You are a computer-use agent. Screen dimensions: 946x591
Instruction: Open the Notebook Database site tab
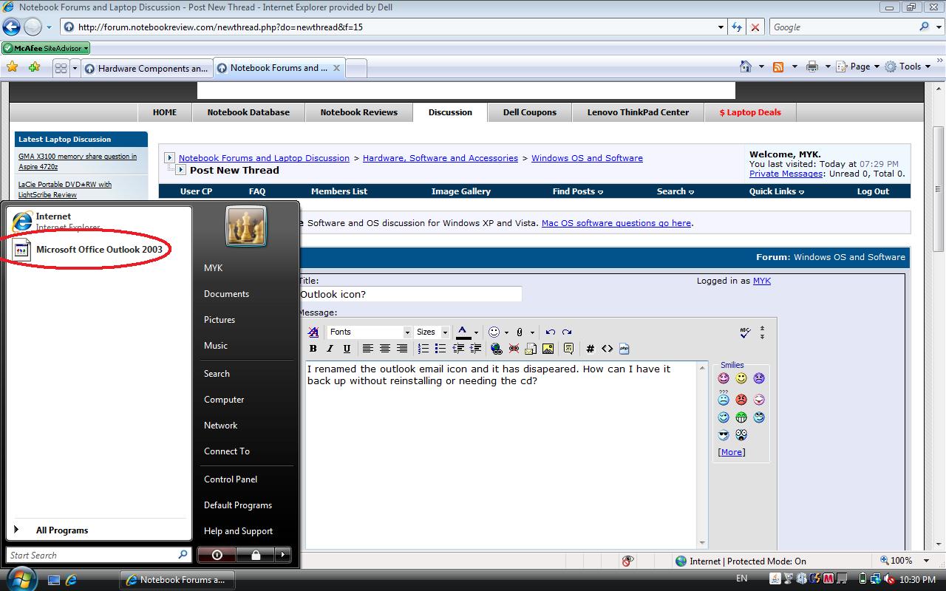pyautogui.click(x=248, y=112)
